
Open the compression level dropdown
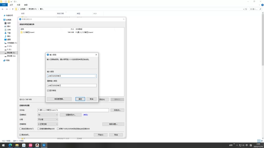[x=48, y=124]
